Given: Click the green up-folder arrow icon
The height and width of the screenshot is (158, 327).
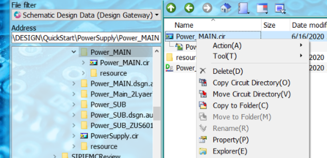Looking at the screenshot, I should (171, 8).
